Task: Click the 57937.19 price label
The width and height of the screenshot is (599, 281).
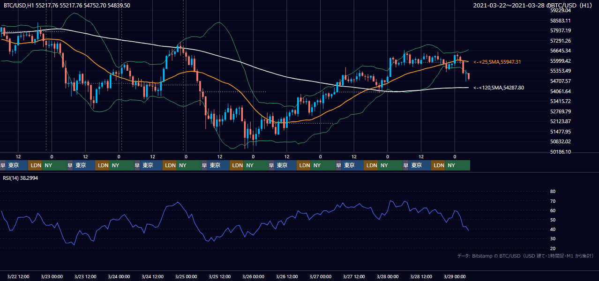Action: pyautogui.click(x=561, y=30)
